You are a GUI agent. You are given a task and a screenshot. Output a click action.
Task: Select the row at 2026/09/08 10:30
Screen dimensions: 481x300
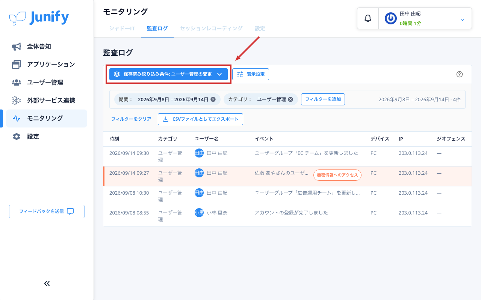tap(287, 196)
